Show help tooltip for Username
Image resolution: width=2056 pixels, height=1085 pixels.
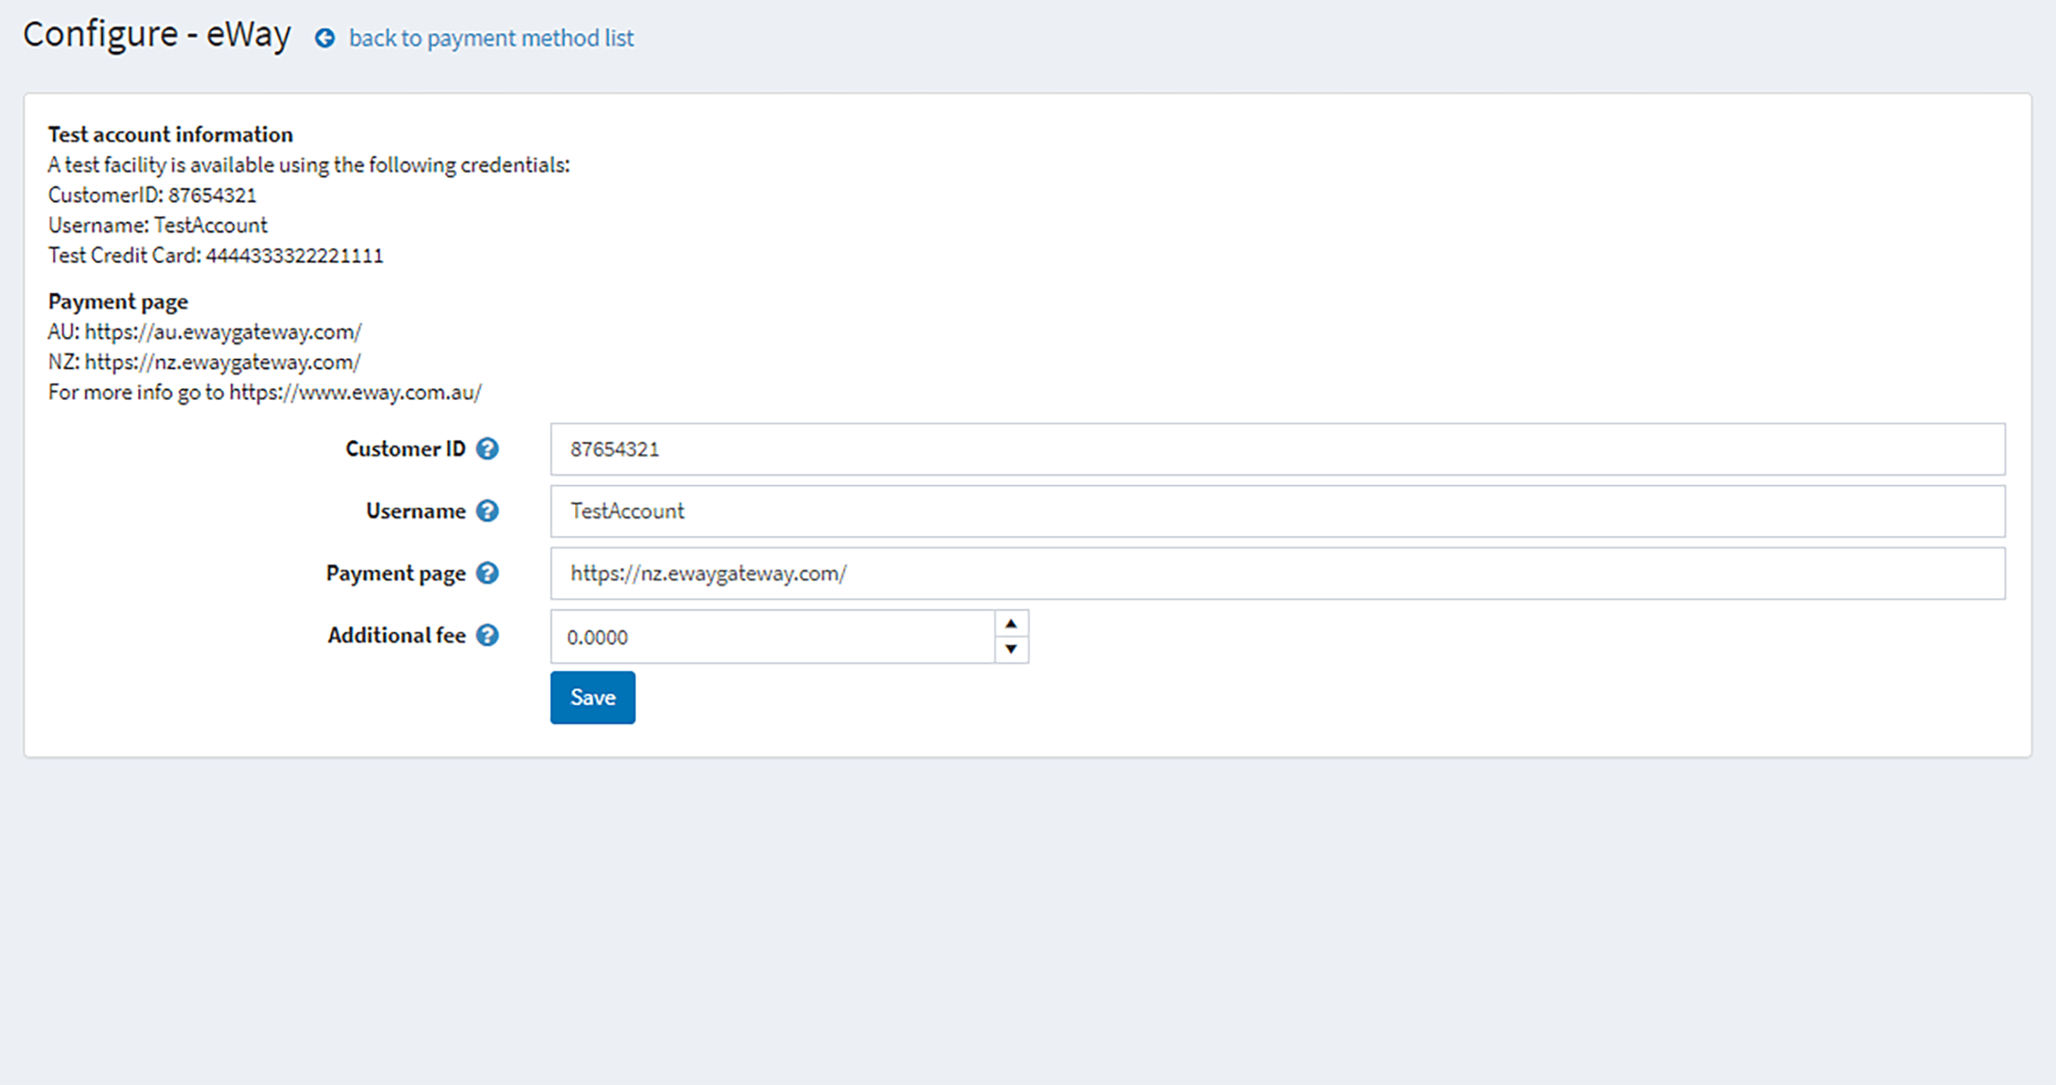[x=487, y=511]
